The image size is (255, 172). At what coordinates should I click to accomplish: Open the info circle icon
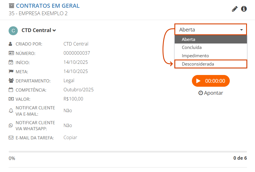click(244, 9)
